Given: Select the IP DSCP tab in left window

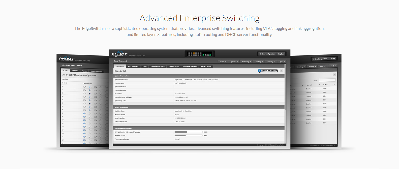Looking at the screenshot, I should (x=66, y=70).
